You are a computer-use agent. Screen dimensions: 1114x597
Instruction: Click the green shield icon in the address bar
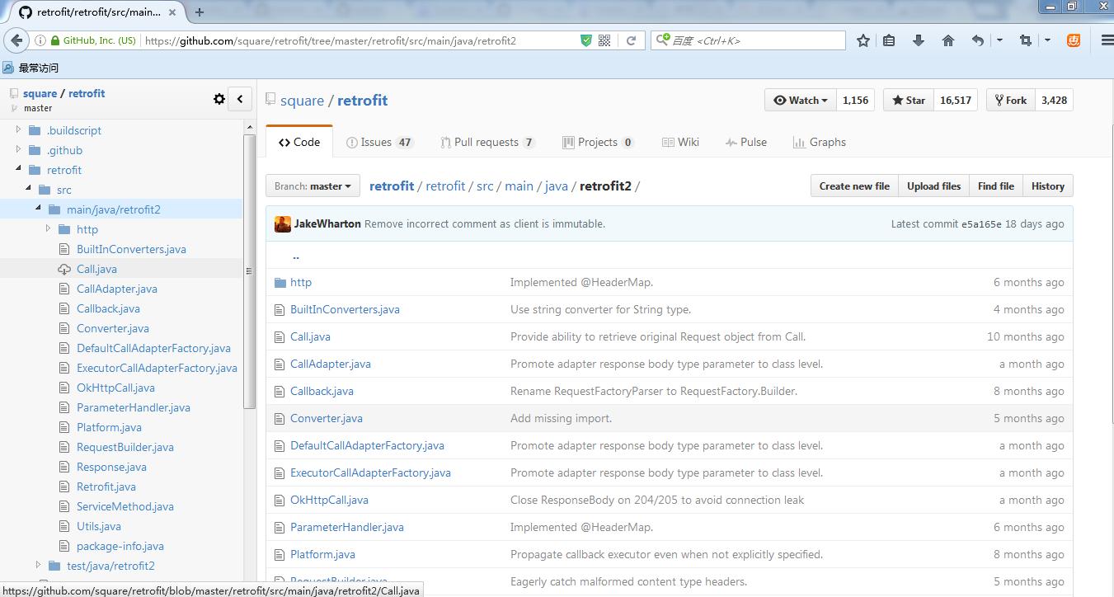click(x=586, y=40)
